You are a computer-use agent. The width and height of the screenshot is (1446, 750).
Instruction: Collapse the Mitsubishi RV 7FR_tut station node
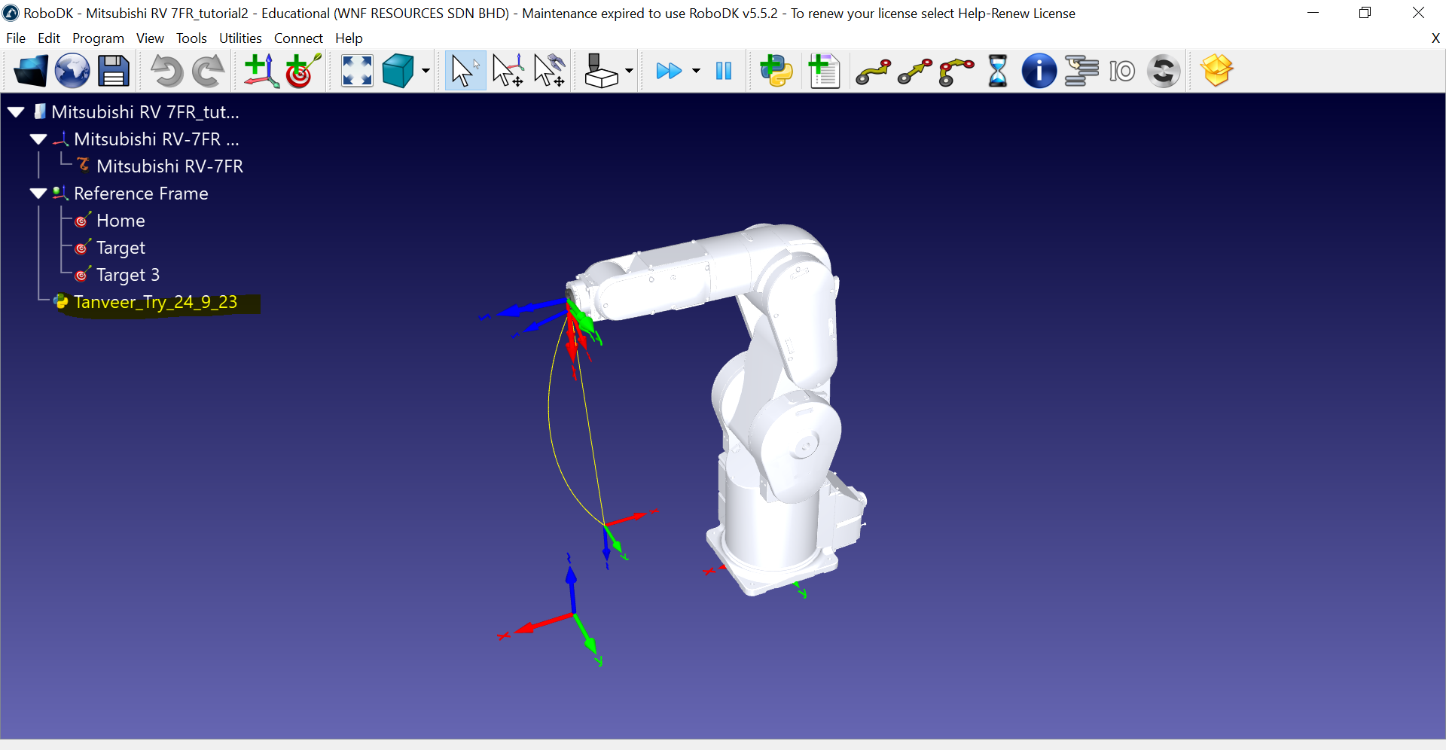pos(16,112)
